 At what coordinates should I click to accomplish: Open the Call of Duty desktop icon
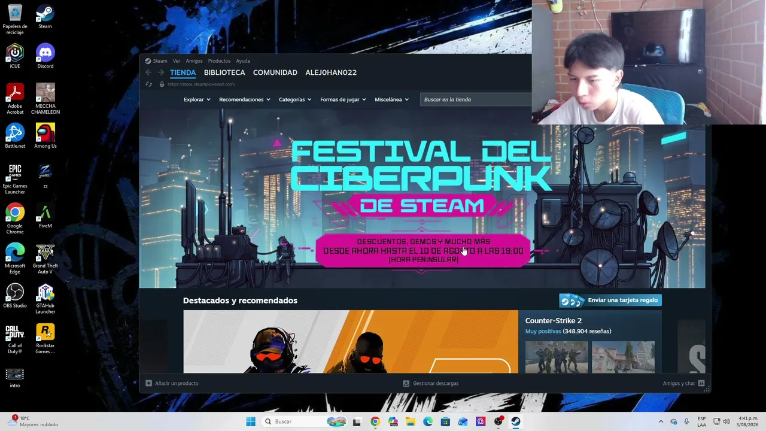(x=15, y=338)
